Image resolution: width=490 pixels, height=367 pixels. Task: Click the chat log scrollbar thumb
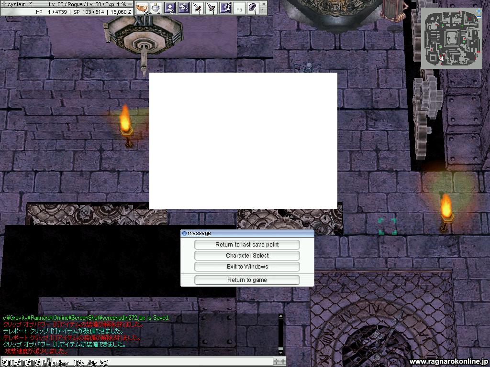point(280,349)
